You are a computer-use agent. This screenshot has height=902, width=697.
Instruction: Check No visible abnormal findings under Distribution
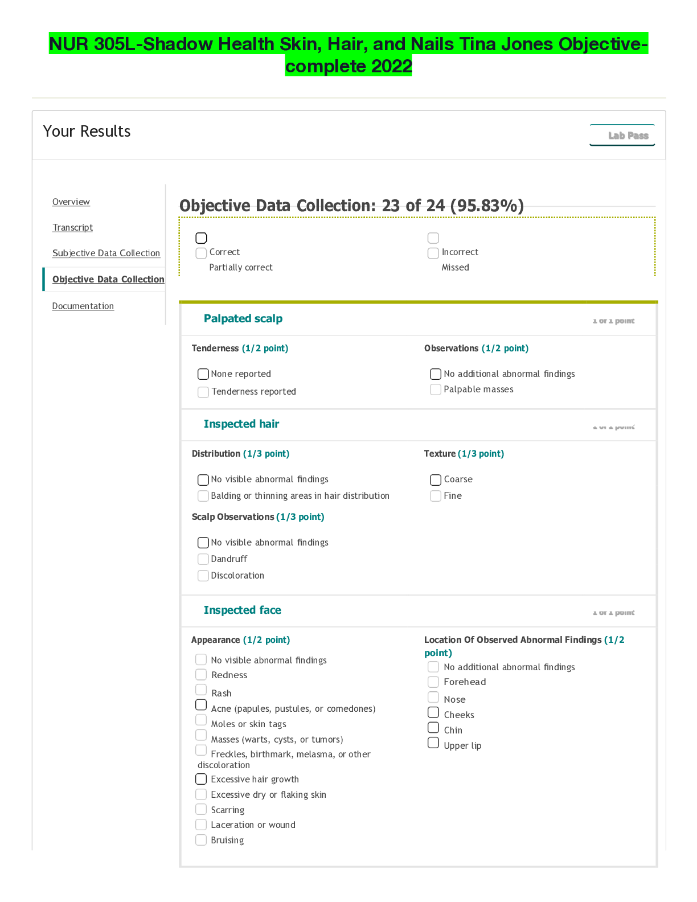[x=203, y=479]
